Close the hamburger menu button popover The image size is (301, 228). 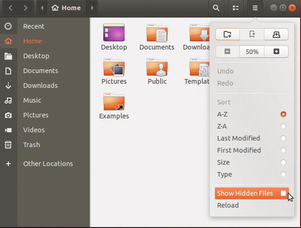[255, 8]
